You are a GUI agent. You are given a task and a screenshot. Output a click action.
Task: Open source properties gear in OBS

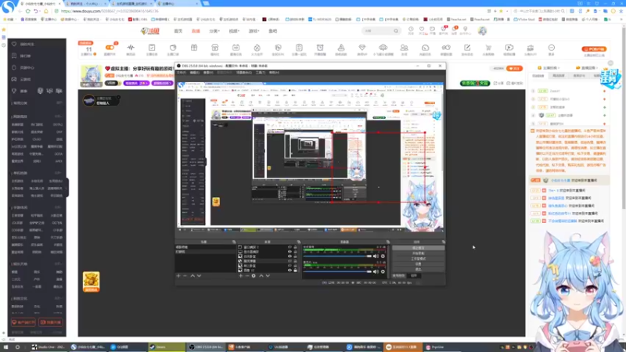click(x=254, y=276)
